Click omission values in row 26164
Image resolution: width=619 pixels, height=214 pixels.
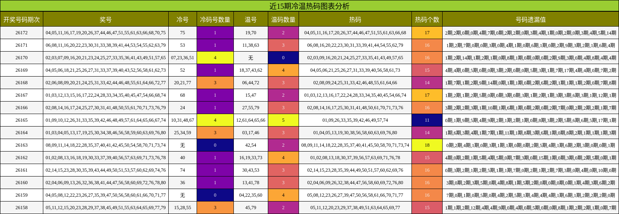530,133
